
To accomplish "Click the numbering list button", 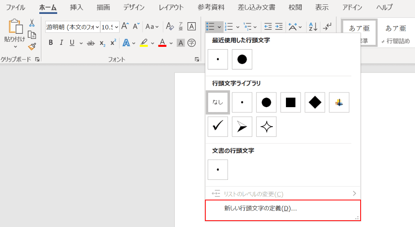I will coord(229,27).
